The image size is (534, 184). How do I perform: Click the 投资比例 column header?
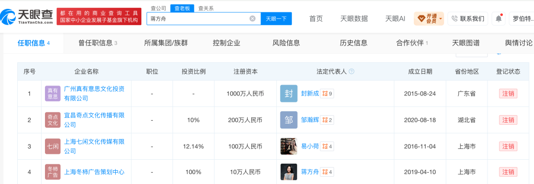194,72
